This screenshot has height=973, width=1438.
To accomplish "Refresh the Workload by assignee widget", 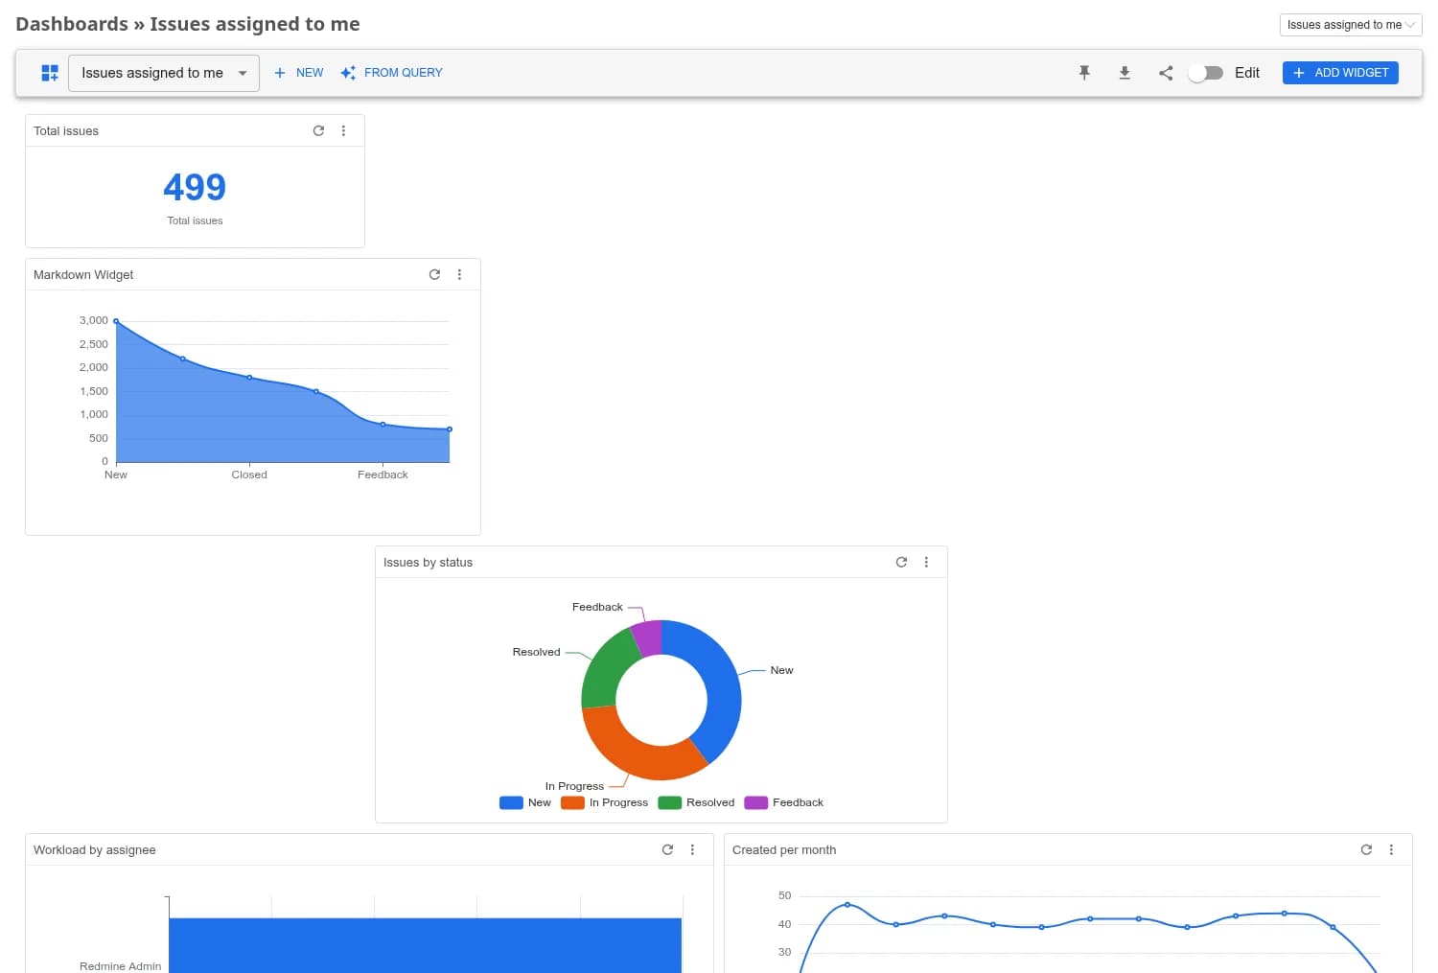I will tap(667, 849).
